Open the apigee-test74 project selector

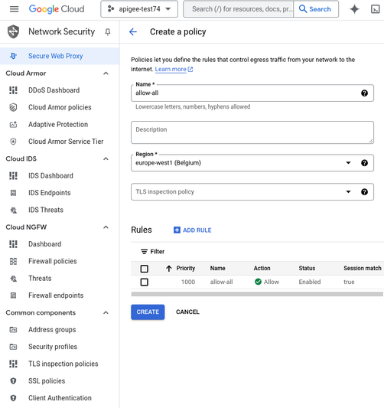139,9
